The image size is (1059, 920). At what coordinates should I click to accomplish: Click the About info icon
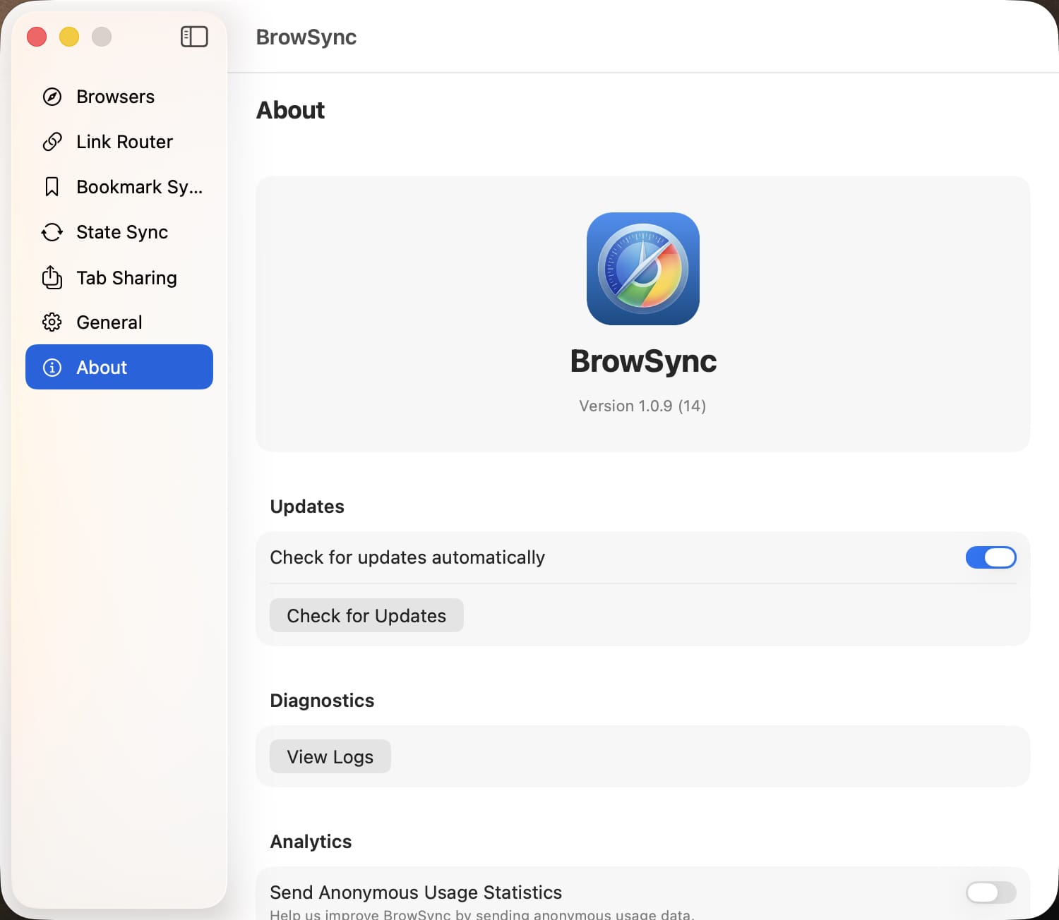click(x=52, y=368)
